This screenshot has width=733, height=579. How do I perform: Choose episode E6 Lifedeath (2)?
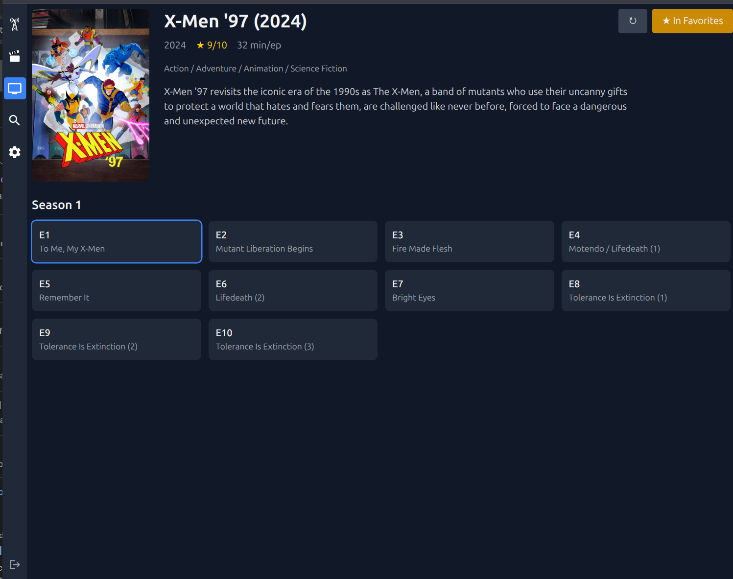click(293, 290)
